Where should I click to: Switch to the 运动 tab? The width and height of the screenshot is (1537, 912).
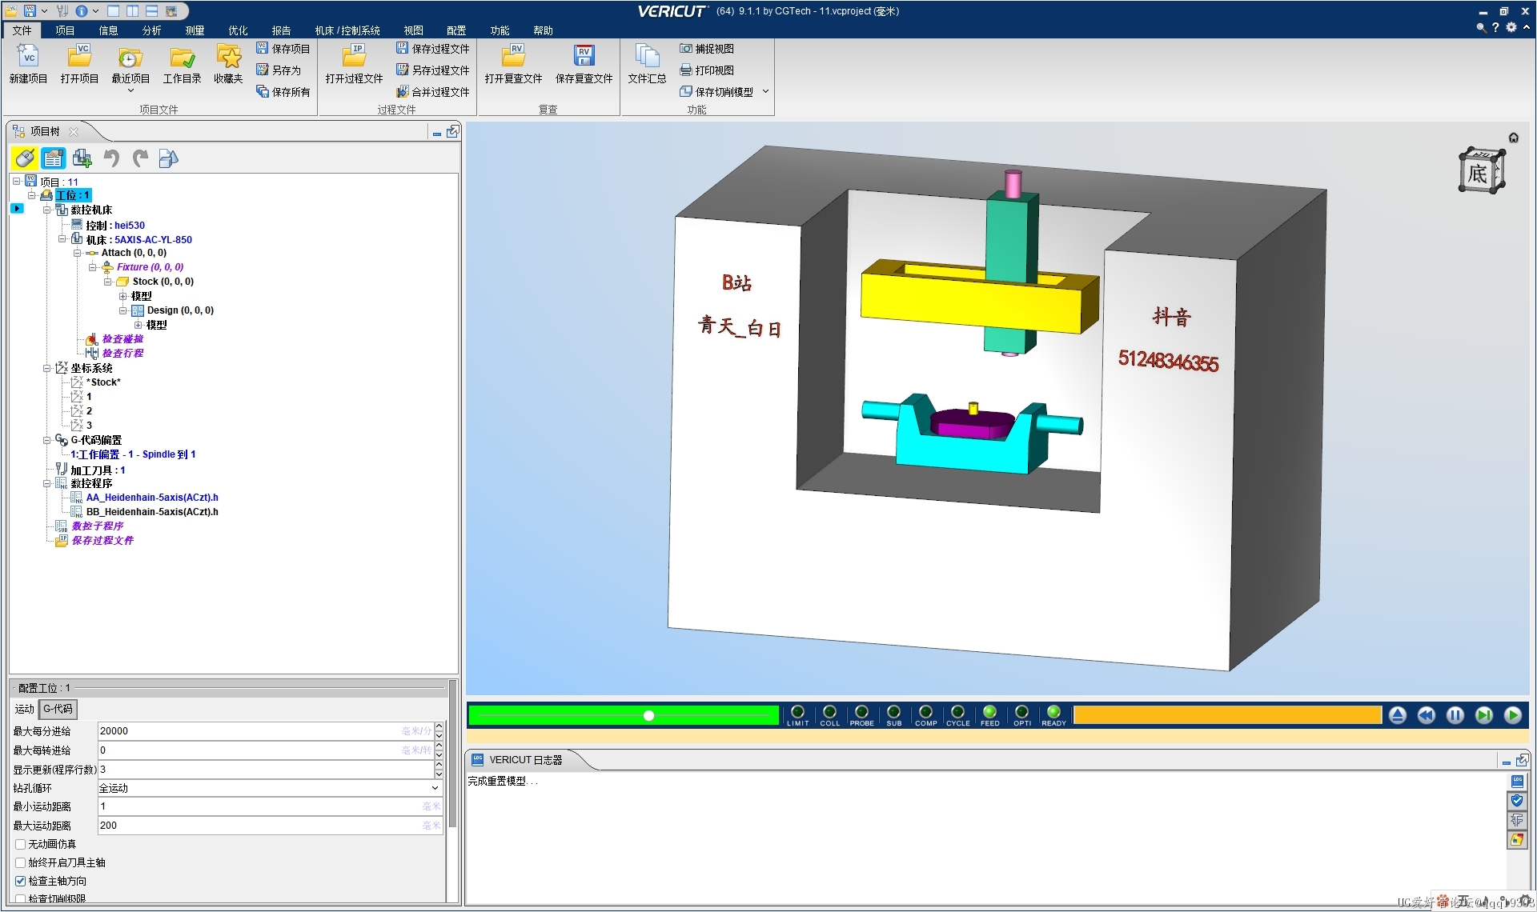pos(24,709)
